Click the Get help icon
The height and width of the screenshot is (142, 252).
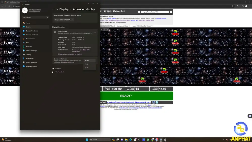coord(53,69)
